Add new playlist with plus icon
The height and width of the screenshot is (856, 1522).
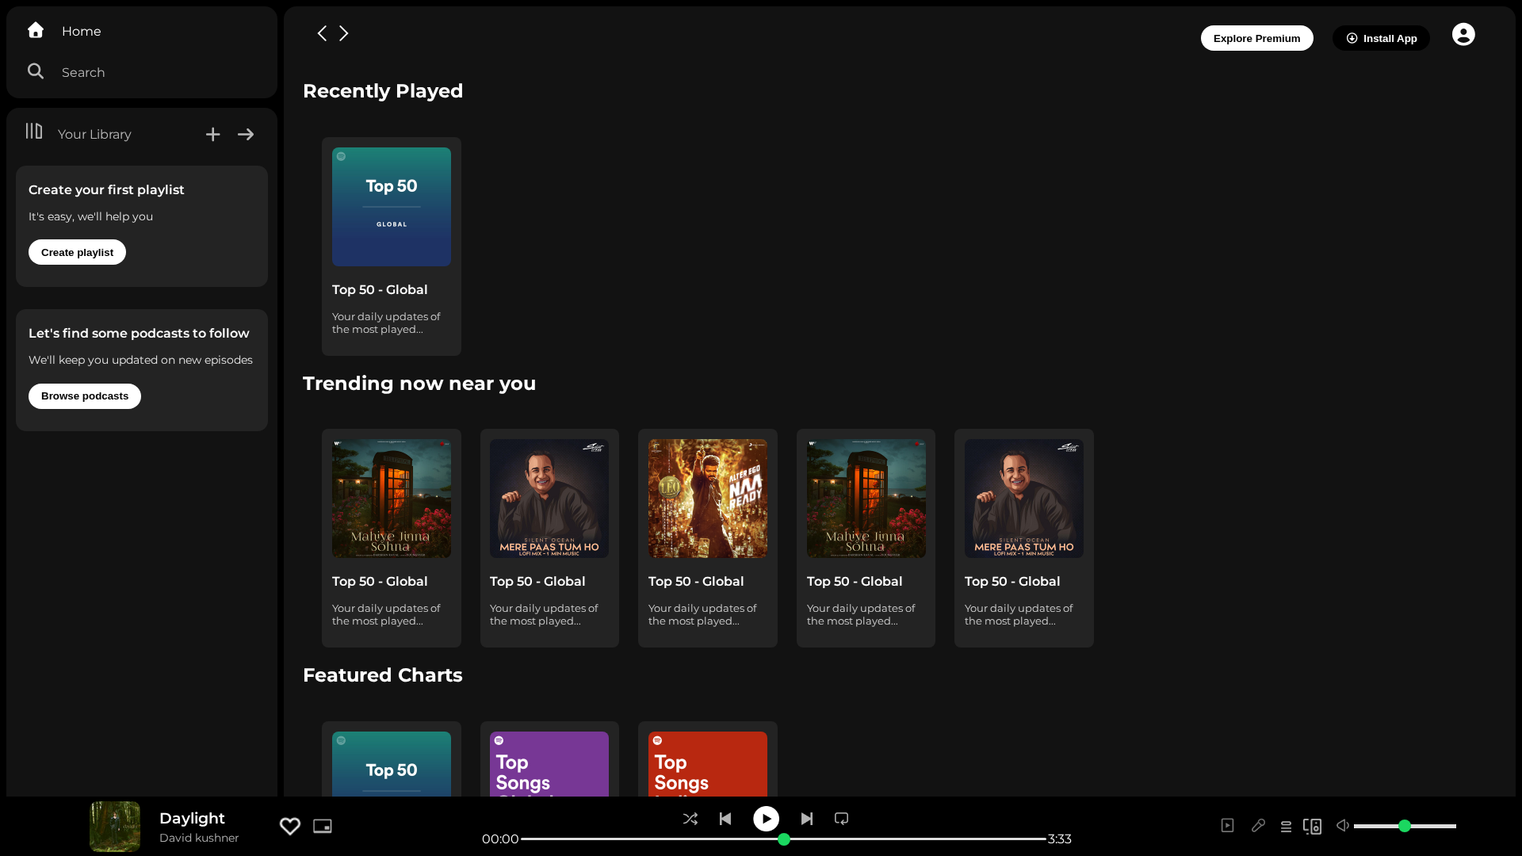pyautogui.click(x=212, y=135)
